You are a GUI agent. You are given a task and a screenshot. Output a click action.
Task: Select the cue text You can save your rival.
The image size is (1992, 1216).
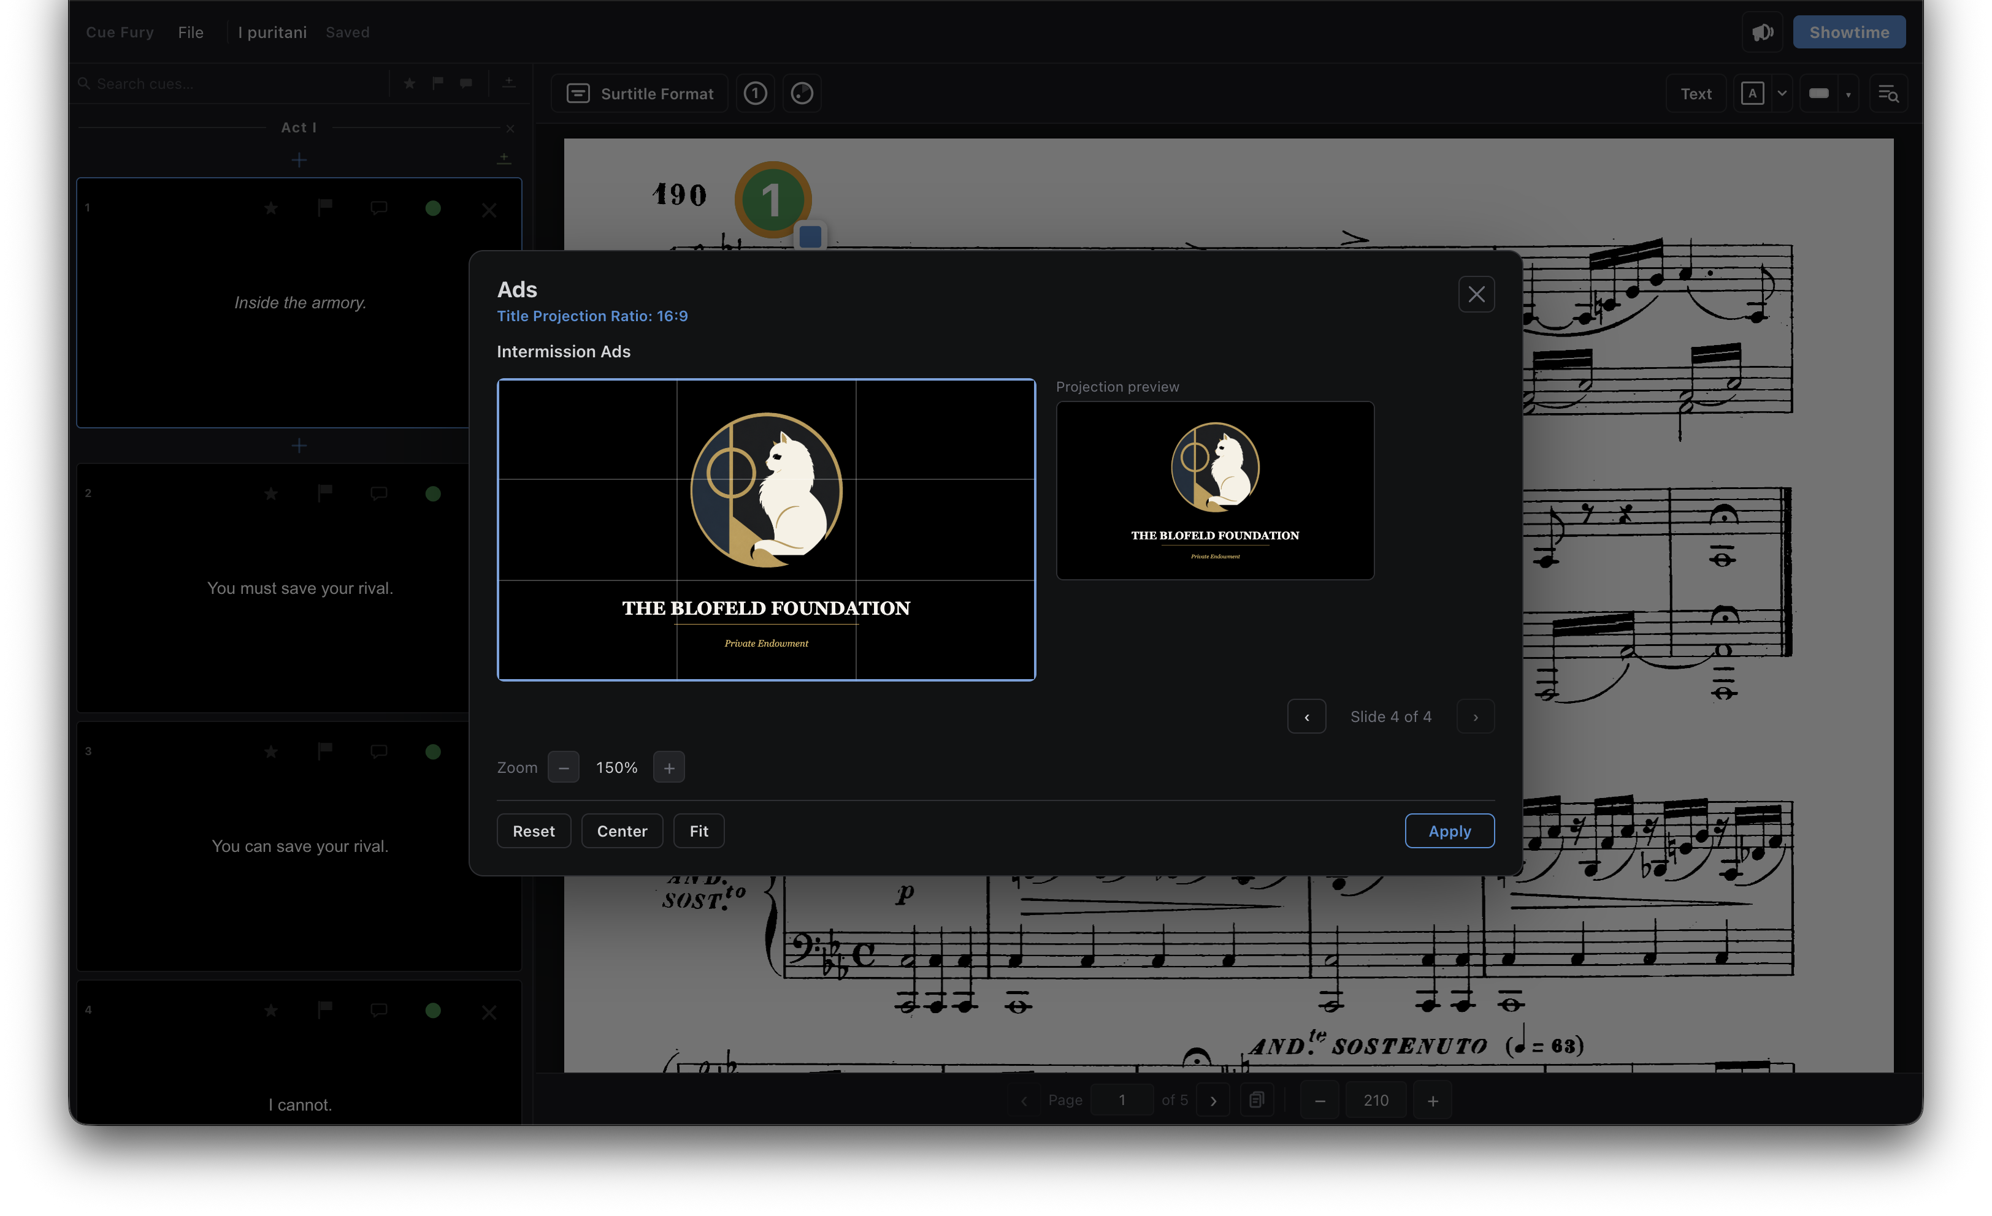pyautogui.click(x=300, y=846)
